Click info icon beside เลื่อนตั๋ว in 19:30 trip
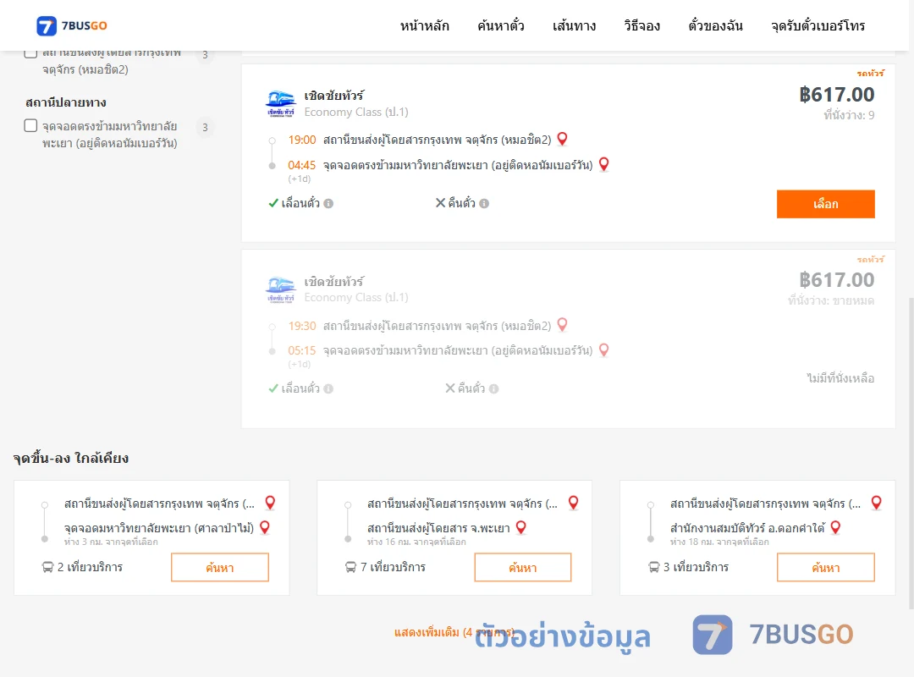The image size is (914, 677). (328, 389)
